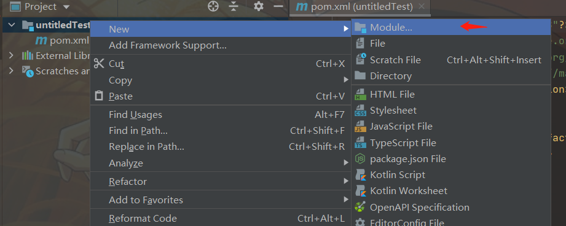Choose Find in Path...
Image resolution: width=566 pixels, height=226 pixels.
click(x=221, y=130)
